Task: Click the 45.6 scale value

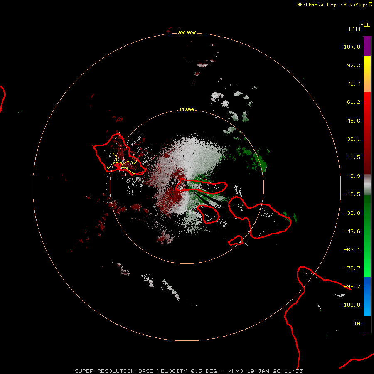Action: pos(354,121)
